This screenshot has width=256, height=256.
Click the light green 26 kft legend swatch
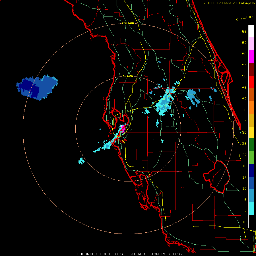pos(251,158)
